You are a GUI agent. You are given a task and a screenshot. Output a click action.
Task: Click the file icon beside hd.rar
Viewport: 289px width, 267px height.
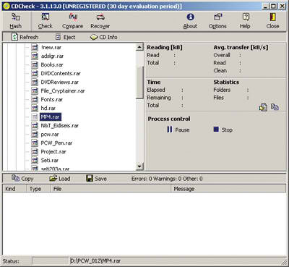[35, 109]
